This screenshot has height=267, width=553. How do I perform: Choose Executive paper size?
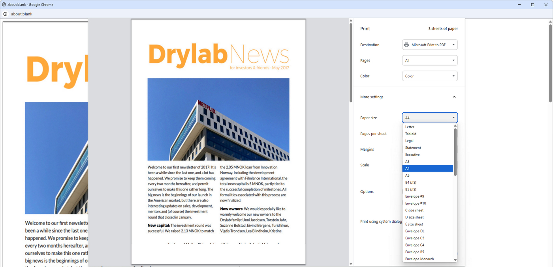tap(428, 155)
